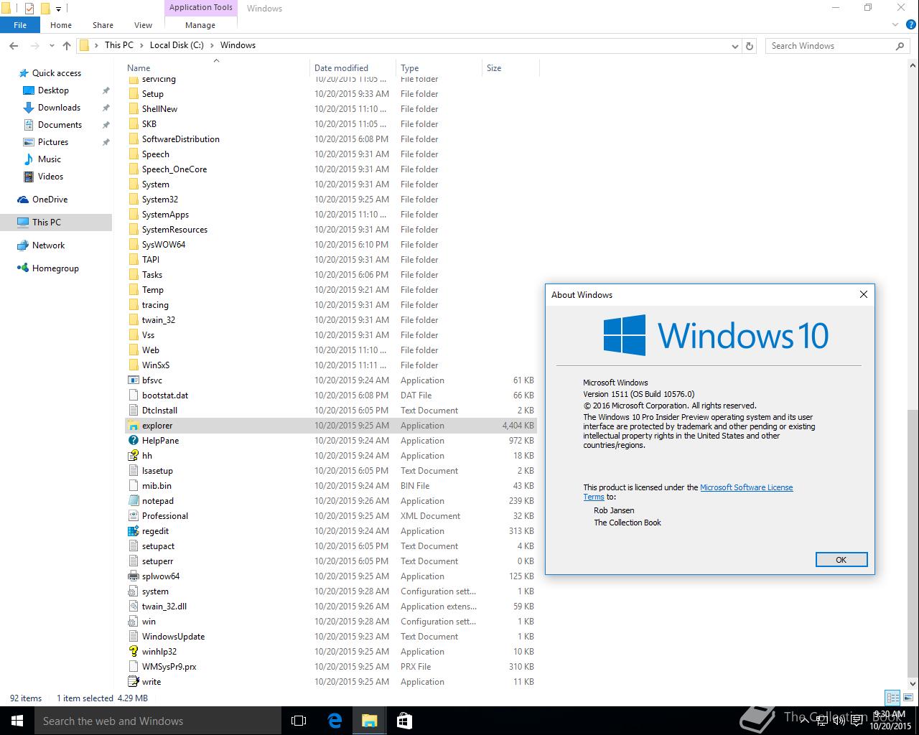Click the notepad application icon
The image size is (919, 735).
(x=133, y=501)
